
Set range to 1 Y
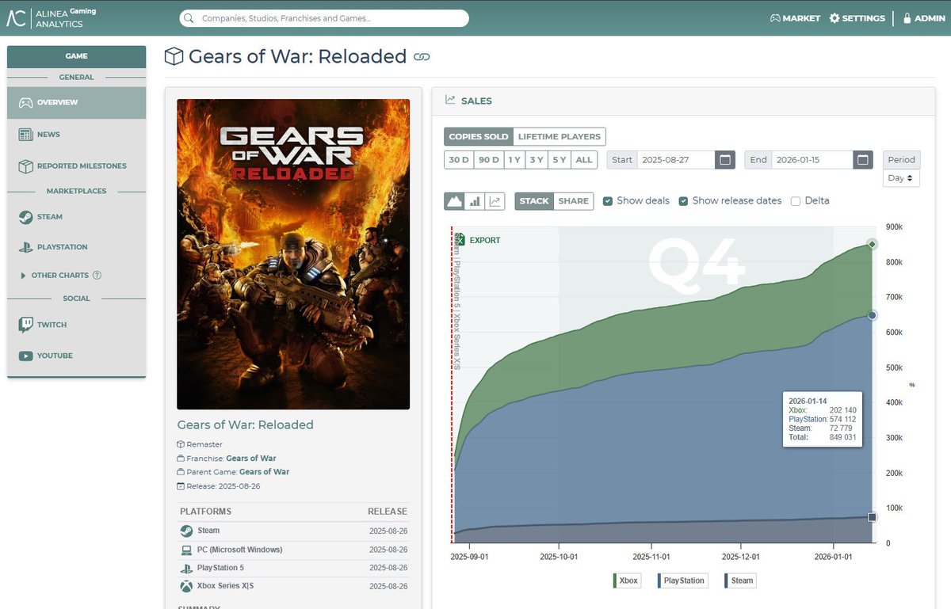click(514, 160)
